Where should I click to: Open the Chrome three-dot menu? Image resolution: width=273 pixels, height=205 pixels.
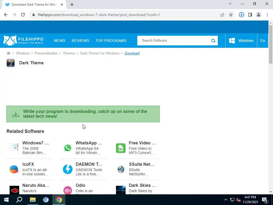(267, 15)
